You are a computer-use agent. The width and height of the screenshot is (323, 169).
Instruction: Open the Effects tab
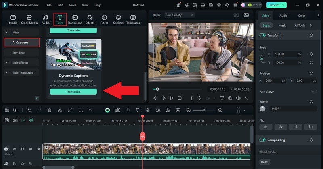[x=90, y=20]
